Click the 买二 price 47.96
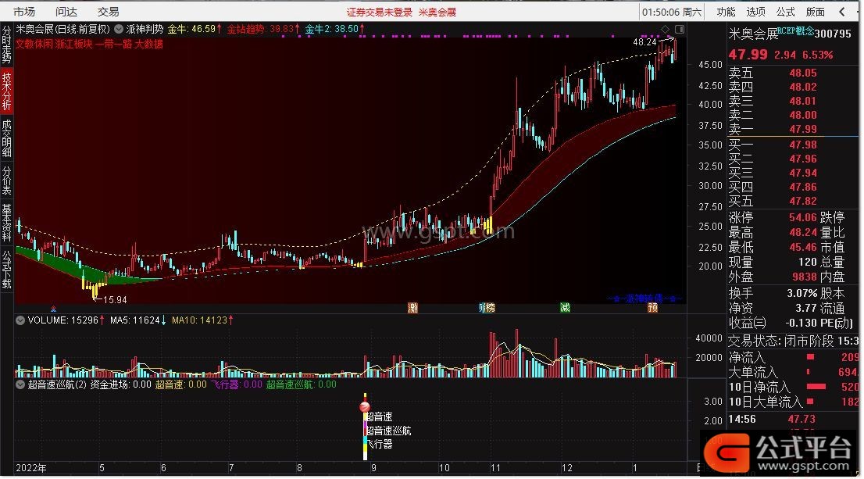The image size is (864, 479). [x=803, y=159]
